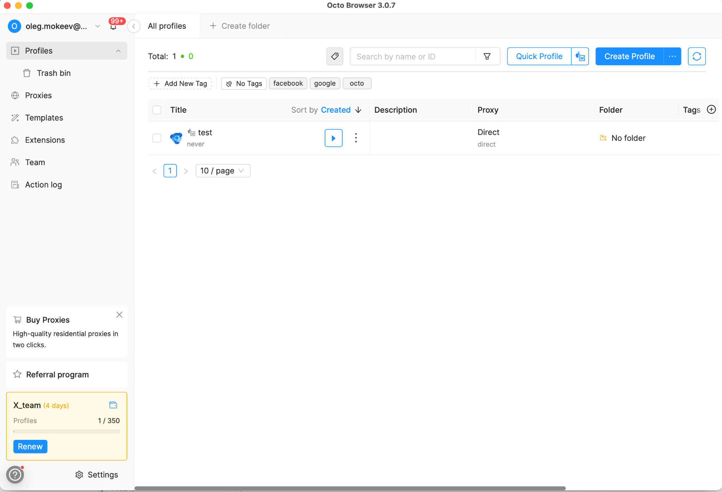Click the Create Profile button
This screenshot has width=722, height=492.
(x=630, y=56)
